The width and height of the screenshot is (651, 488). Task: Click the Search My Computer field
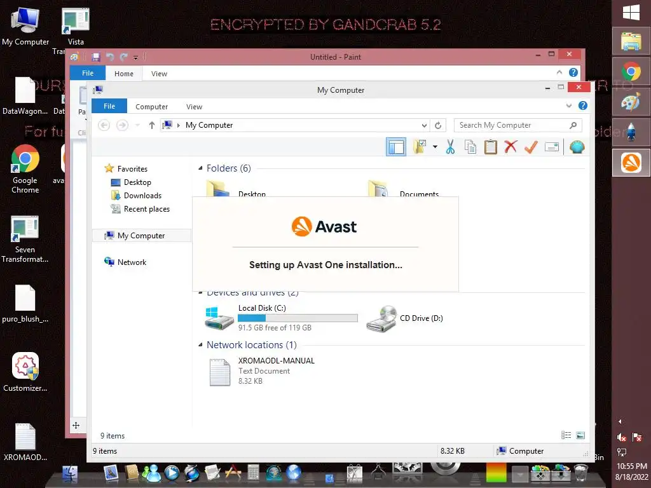click(517, 125)
